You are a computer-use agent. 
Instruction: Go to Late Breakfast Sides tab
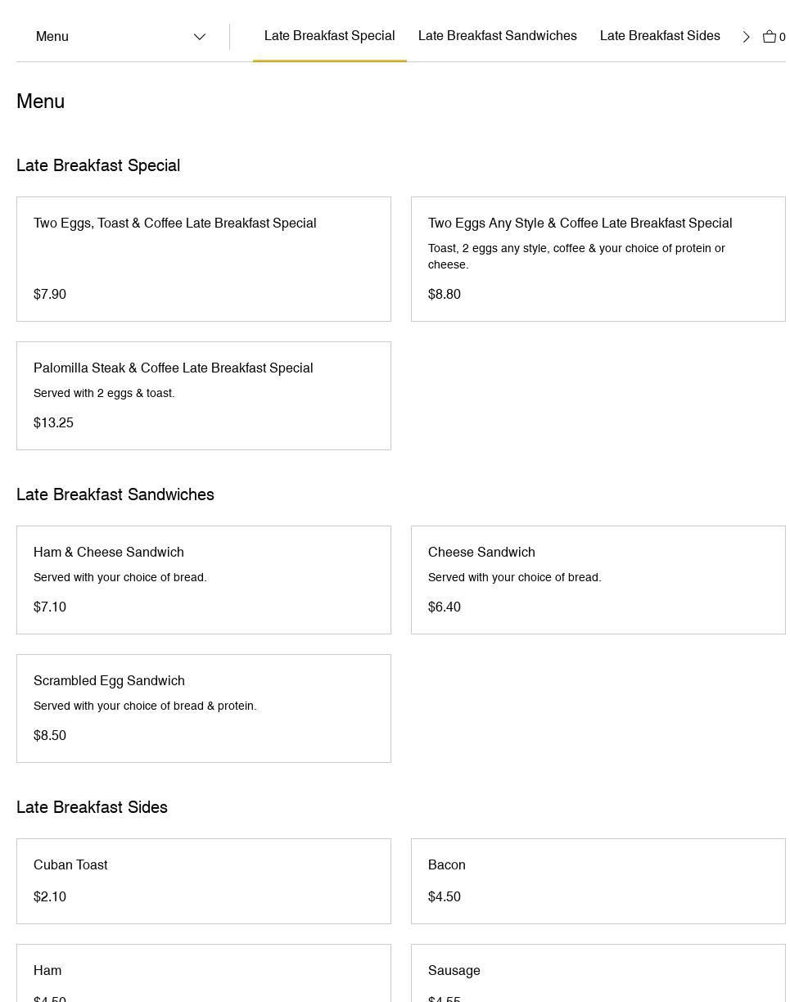pyautogui.click(x=659, y=36)
